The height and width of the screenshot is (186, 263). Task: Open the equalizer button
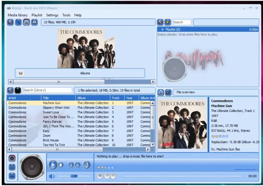point(12,176)
